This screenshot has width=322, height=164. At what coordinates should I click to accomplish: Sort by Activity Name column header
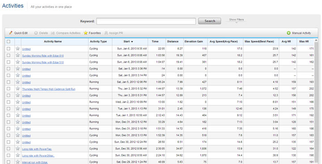click(53, 42)
